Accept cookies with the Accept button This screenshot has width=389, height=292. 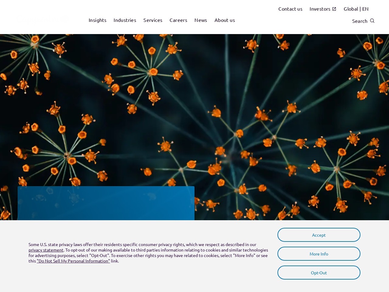pyautogui.click(x=319, y=235)
